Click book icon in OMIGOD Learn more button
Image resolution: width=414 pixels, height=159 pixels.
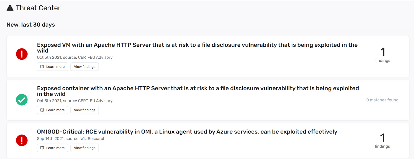coord(42,148)
